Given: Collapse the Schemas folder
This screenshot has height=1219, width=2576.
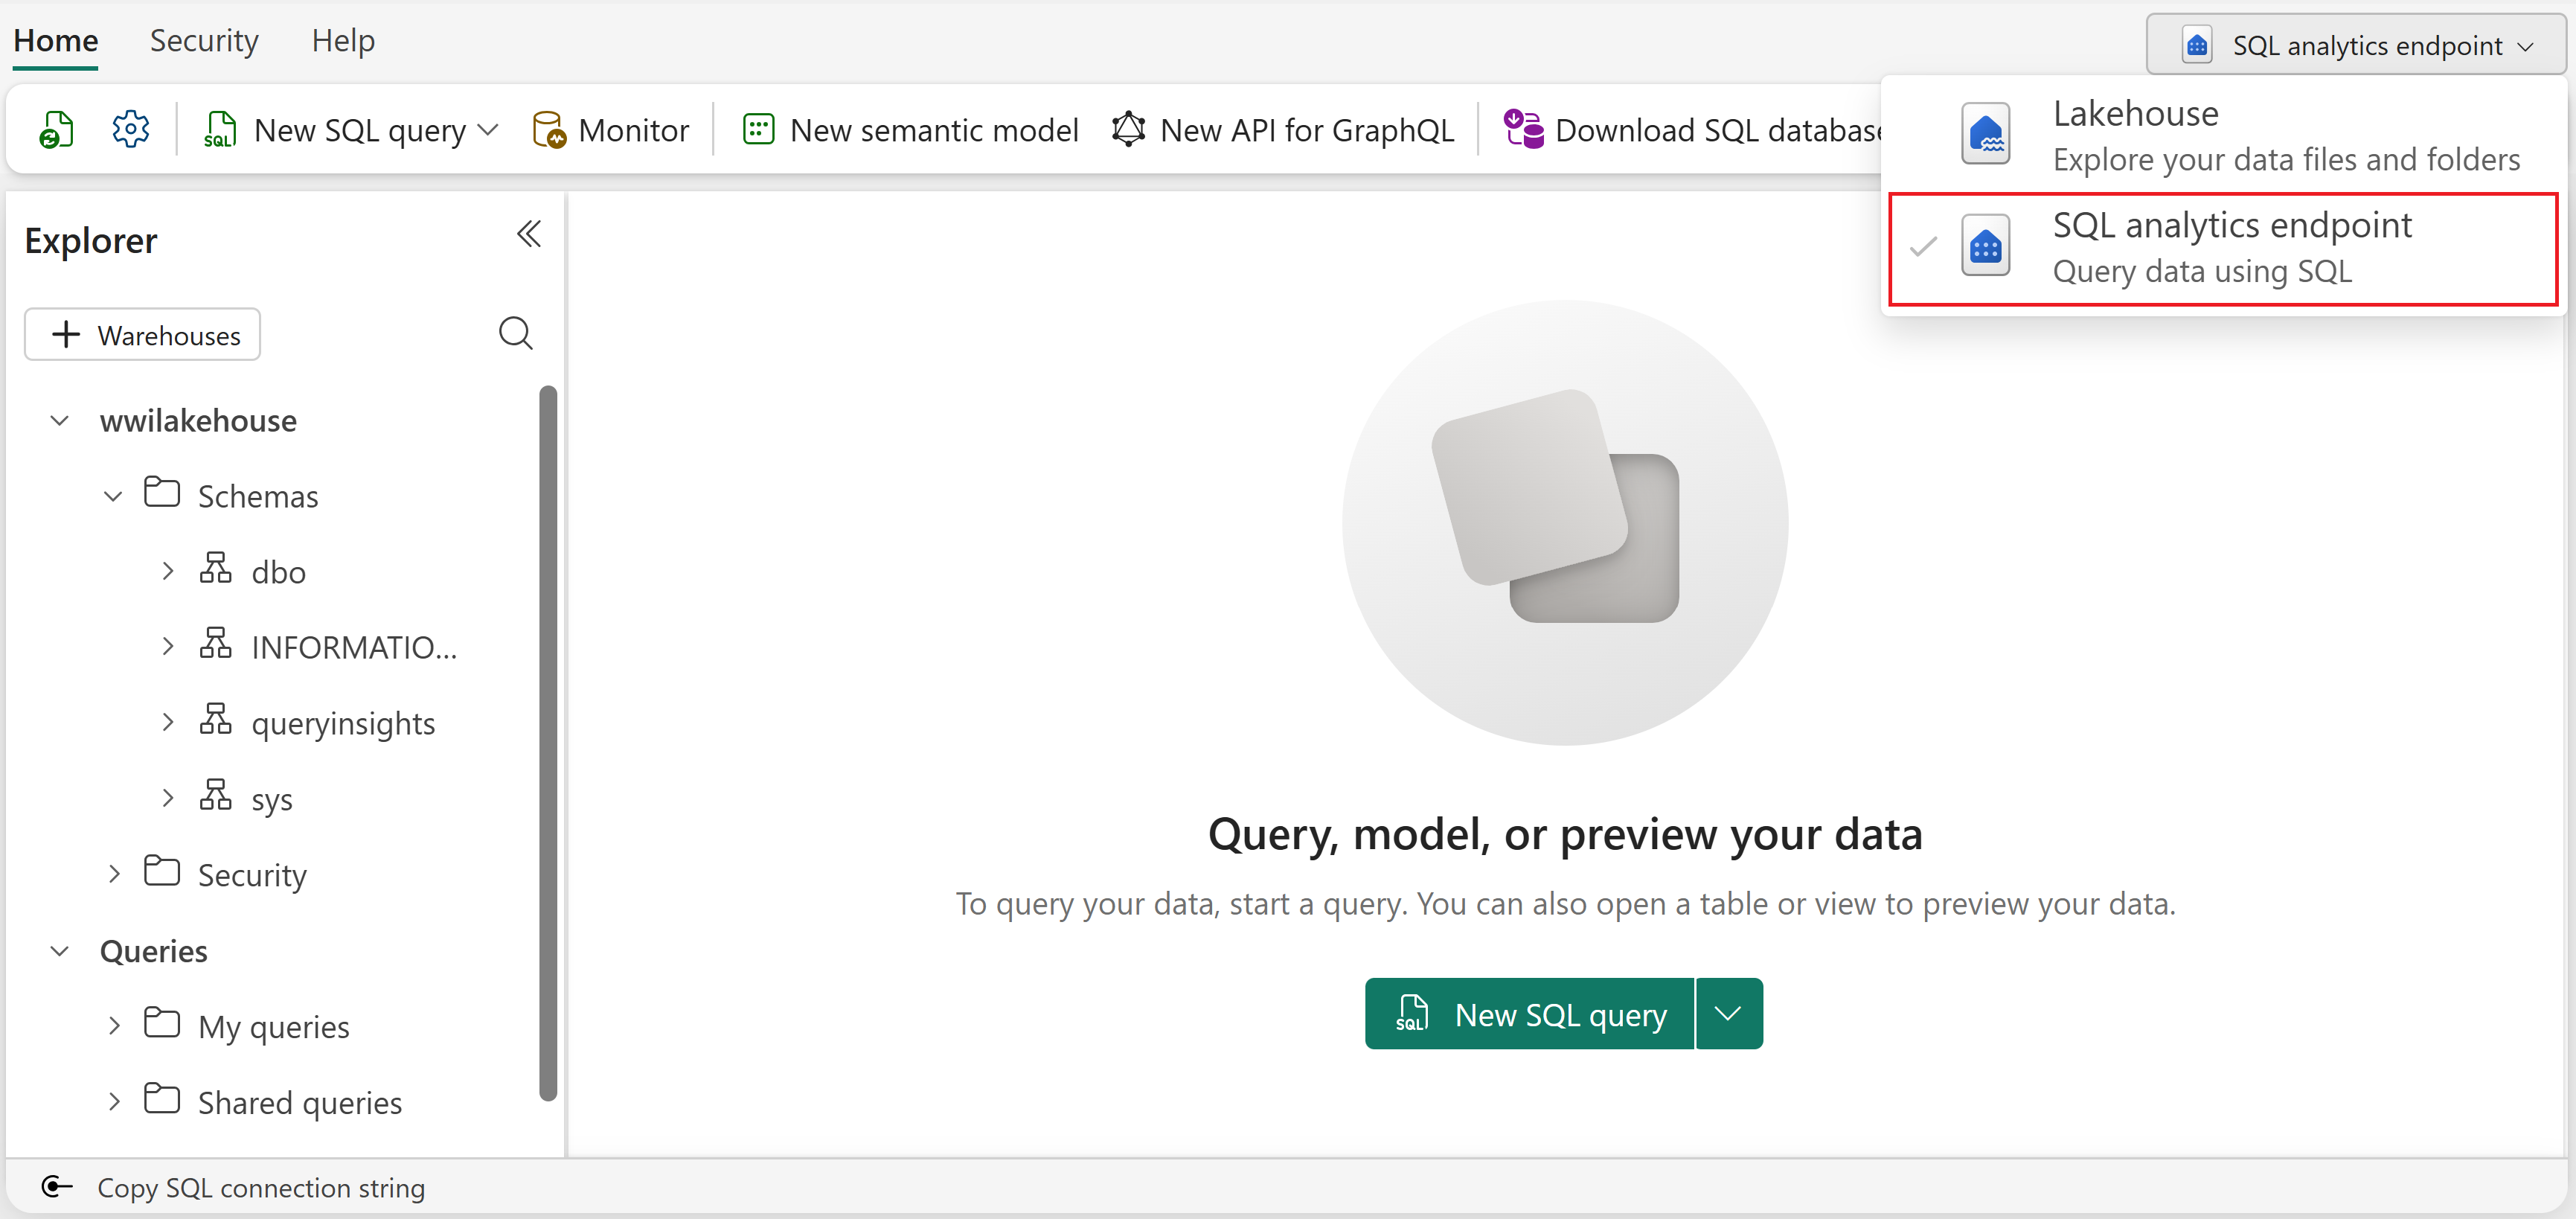Looking at the screenshot, I should point(113,496).
